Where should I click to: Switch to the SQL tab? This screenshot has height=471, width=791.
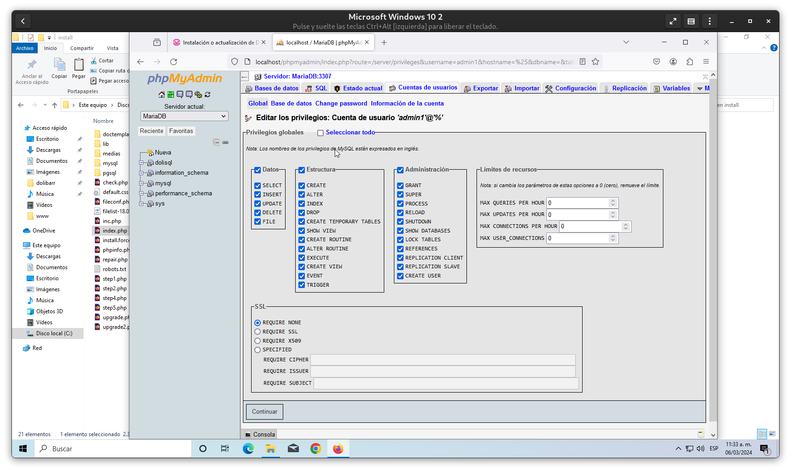coord(316,88)
